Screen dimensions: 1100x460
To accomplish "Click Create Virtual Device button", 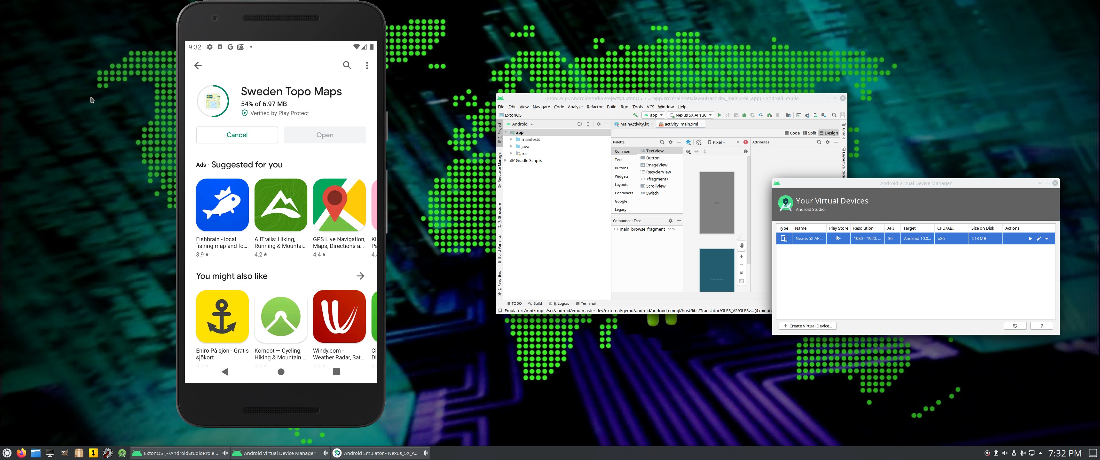I will click(x=807, y=326).
